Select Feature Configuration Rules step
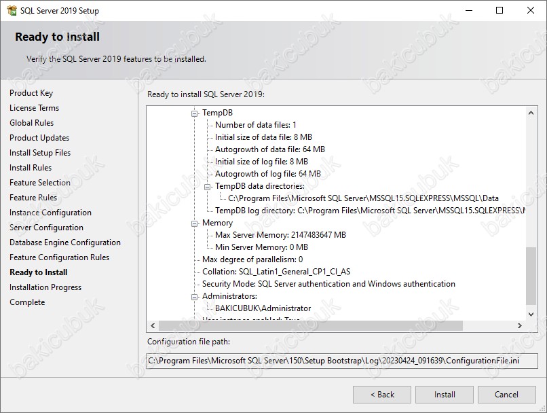Viewport: 547px width, 413px height. [59, 257]
